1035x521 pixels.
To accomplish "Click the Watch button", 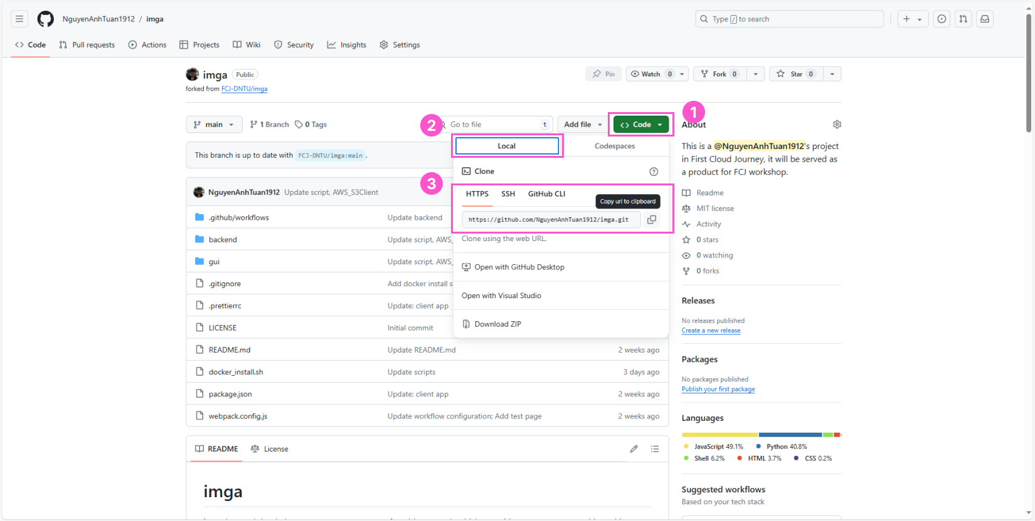I will click(x=650, y=74).
